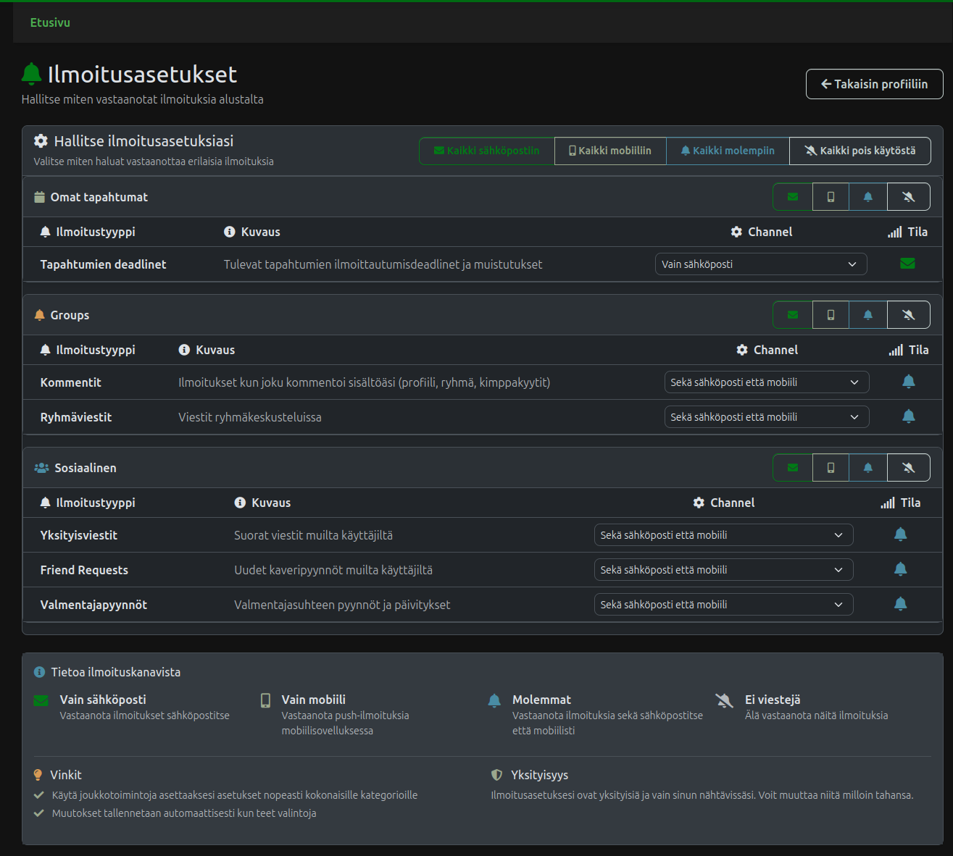953x856 pixels.
Task: Open Etusivu in top navigation
Action: point(50,22)
